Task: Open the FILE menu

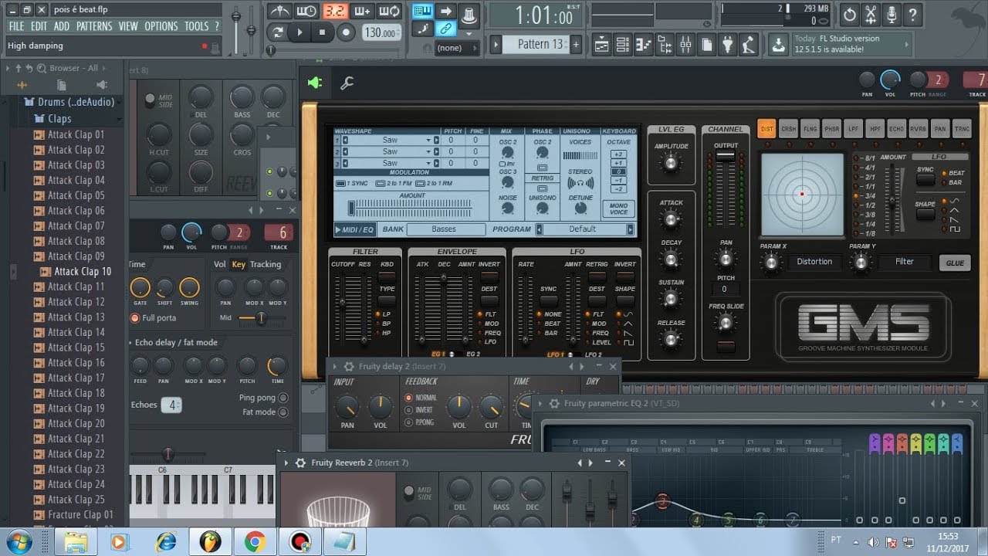Action: tap(16, 26)
